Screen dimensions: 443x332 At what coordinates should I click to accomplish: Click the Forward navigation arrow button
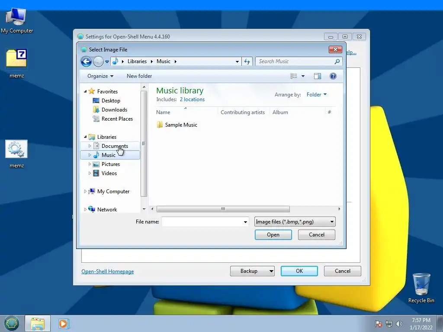click(98, 61)
